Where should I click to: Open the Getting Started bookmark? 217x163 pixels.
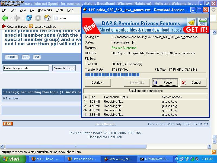pyautogui.click(x=14, y=26)
